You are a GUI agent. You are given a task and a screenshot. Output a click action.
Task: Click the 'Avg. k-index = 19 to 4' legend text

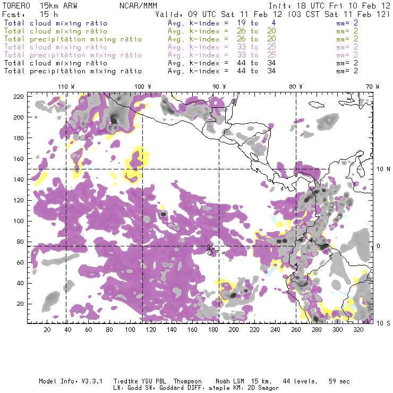point(222,23)
